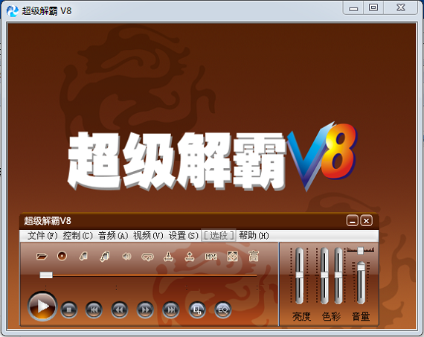Click the 超级解霸 V8 title bar app icon
This screenshot has width=424, height=337.
tap(12, 11)
